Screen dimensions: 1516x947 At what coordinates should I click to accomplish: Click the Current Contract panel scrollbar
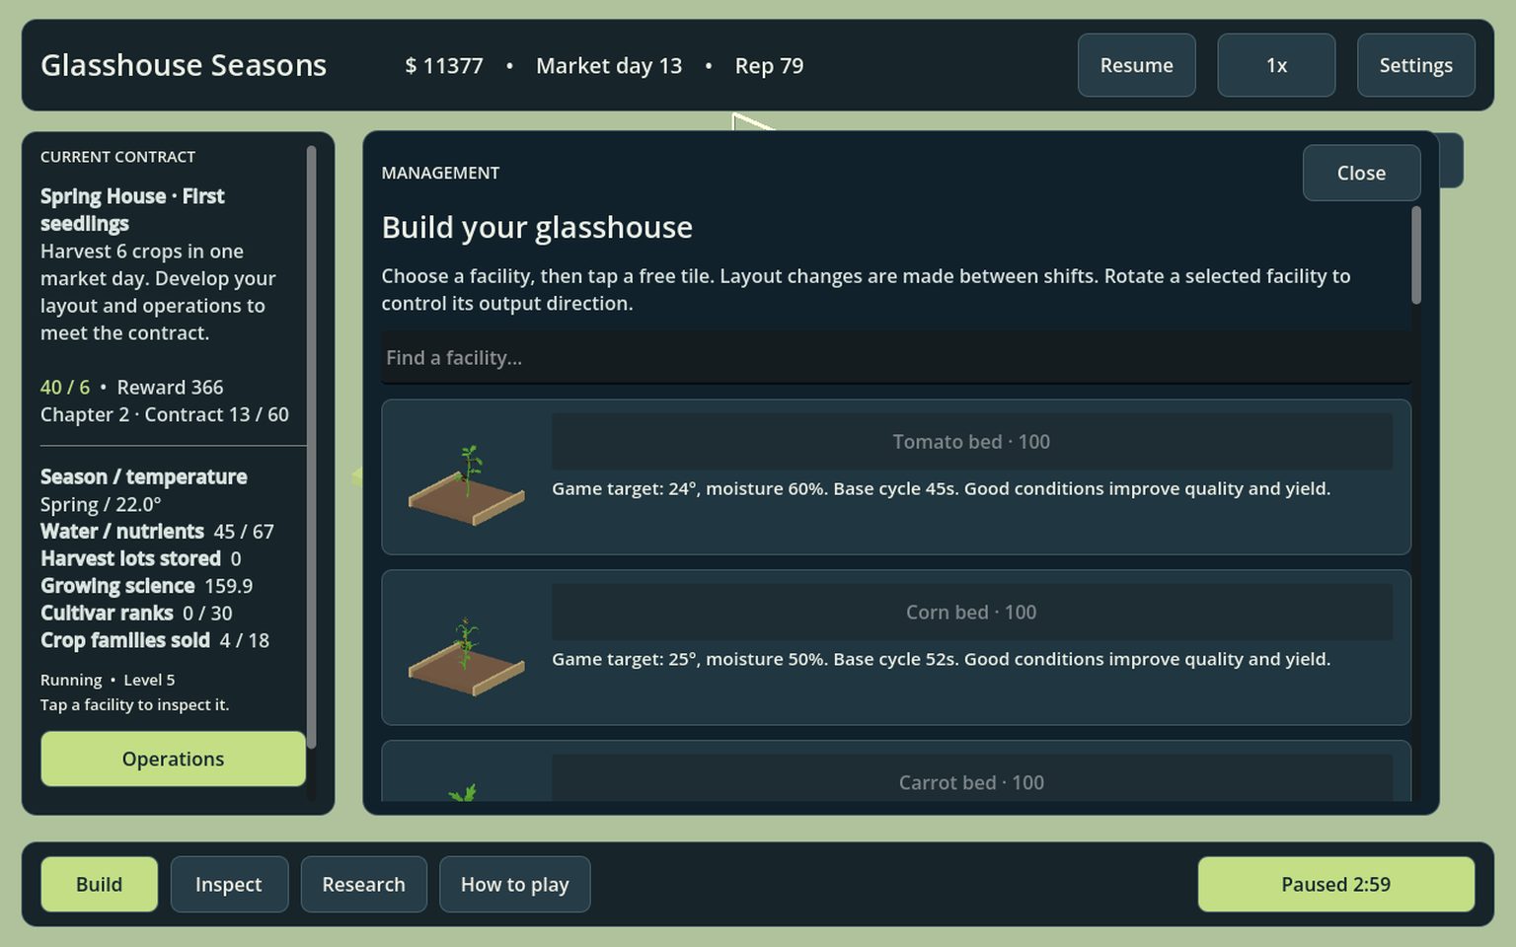[x=311, y=447]
